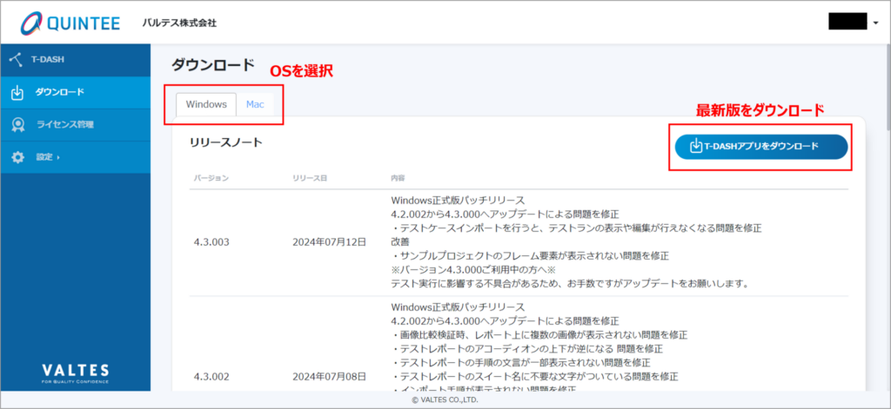Expand the 設定 submenu chevron
891x409 pixels.
tap(59, 157)
